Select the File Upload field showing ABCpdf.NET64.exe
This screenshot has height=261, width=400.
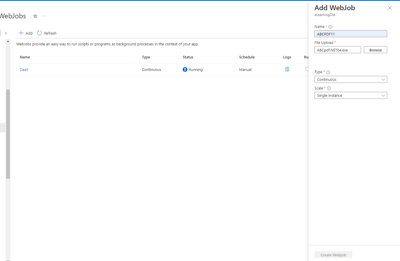coord(337,49)
